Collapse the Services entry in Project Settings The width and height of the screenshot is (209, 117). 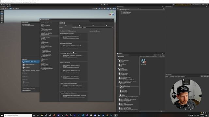coord(40,48)
